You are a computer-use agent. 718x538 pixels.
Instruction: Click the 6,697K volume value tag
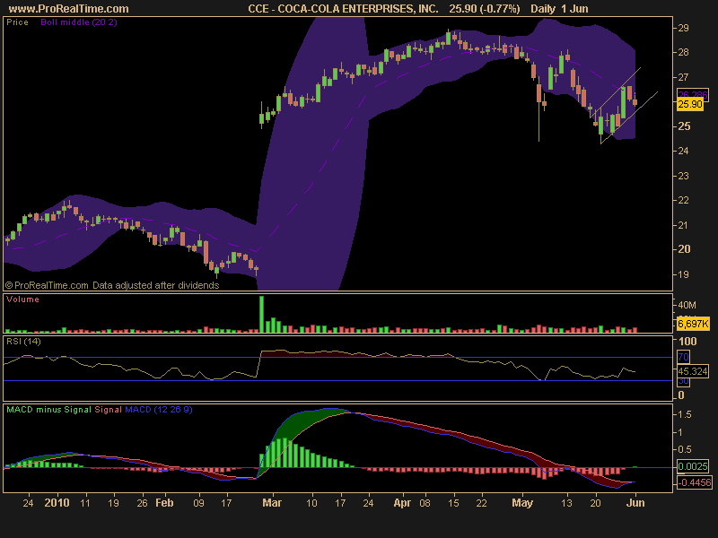coord(693,324)
